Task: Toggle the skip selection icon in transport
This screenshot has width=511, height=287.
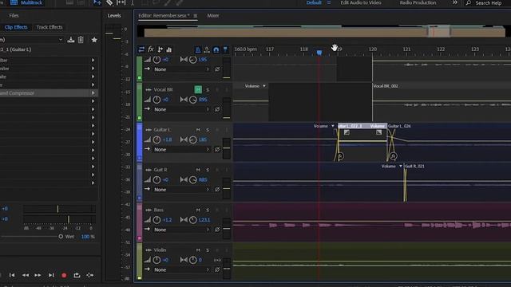Action: coord(90,275)
